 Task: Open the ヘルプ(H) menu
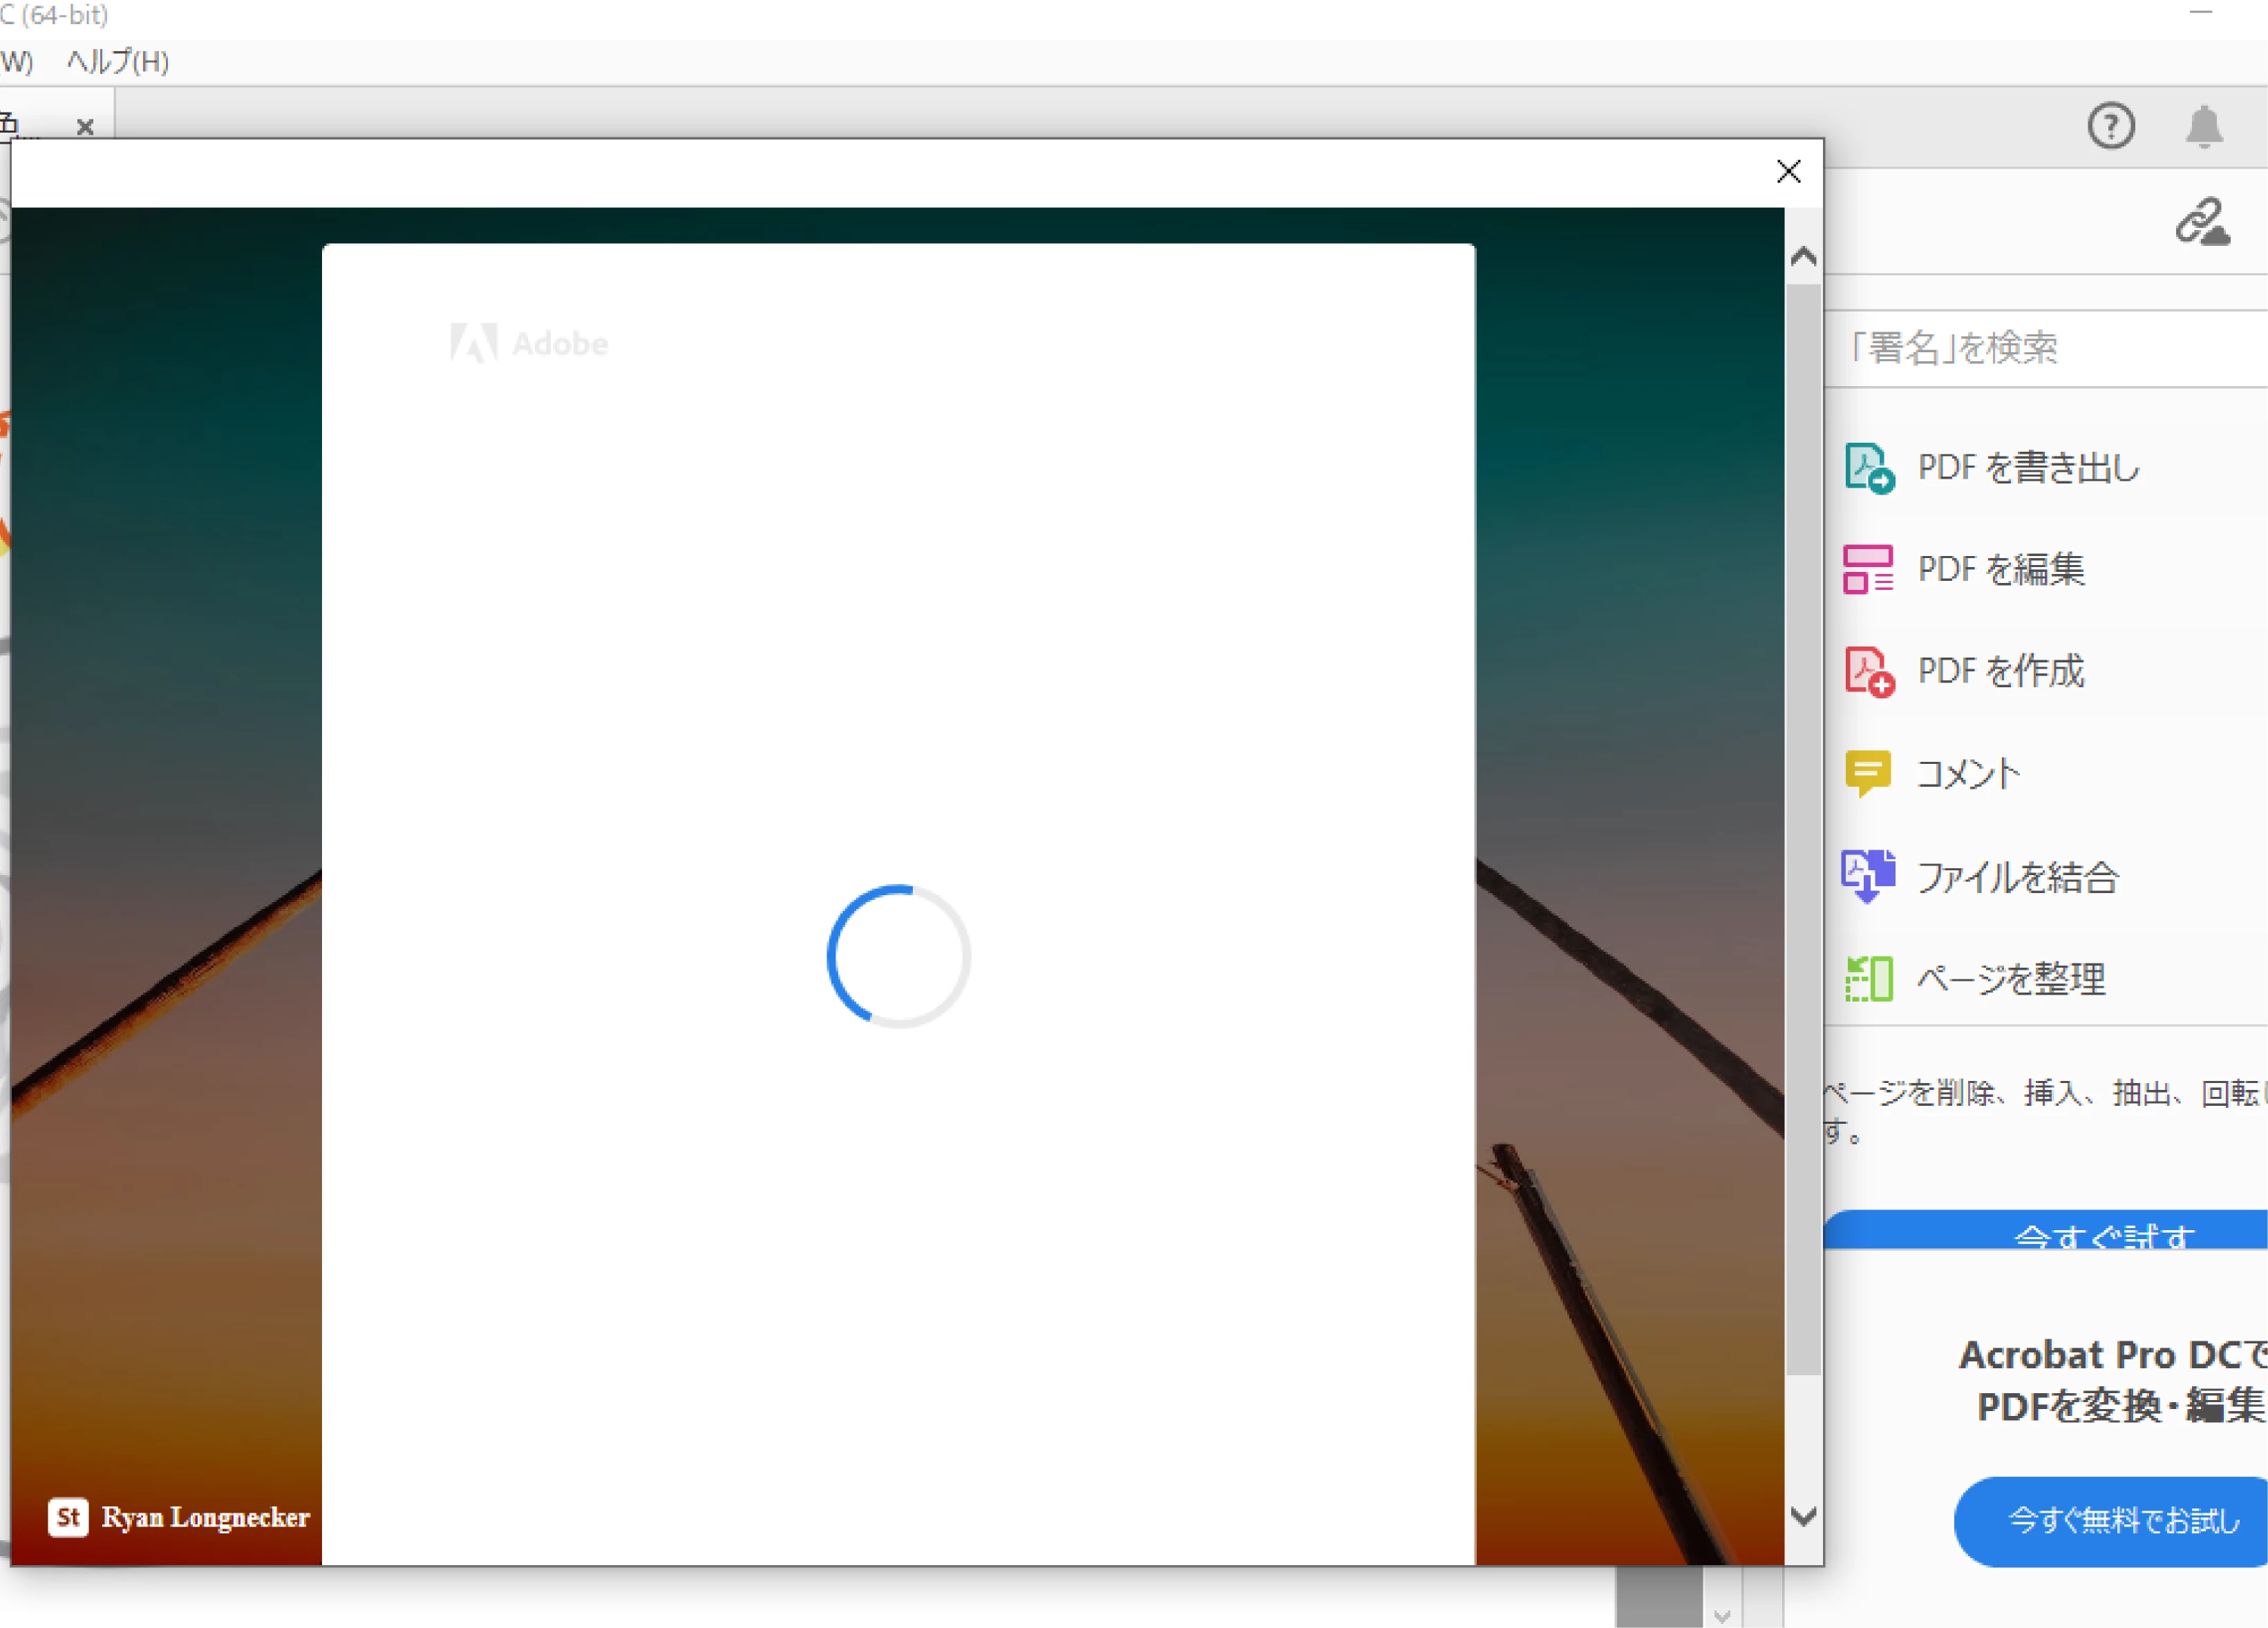click(118, 62)
